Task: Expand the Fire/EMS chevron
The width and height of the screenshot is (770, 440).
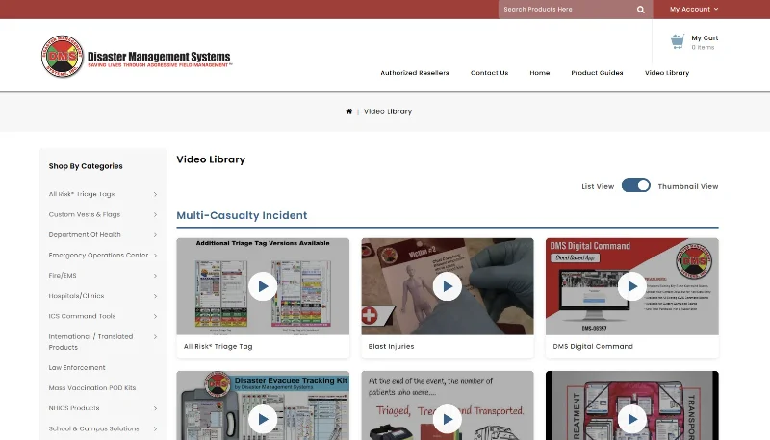Action: point(155,276)
